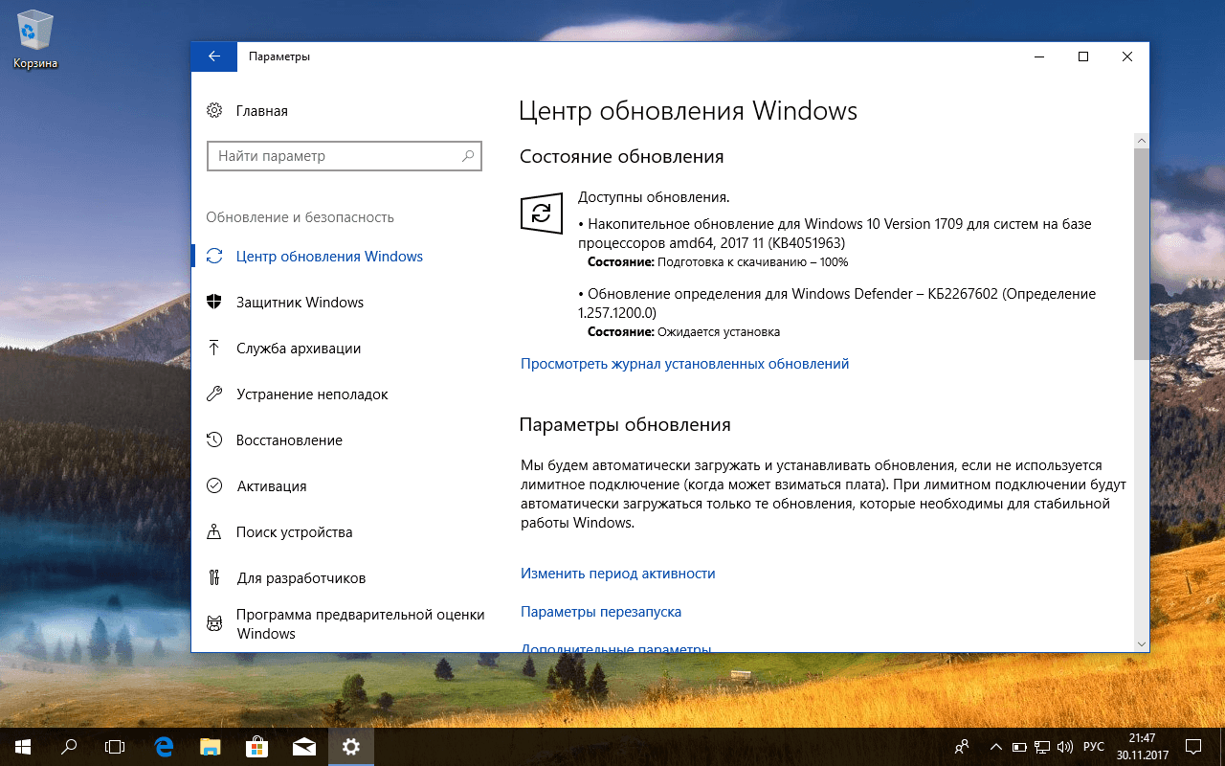Open the Mail app from the taskbar
The height and width of the screenshot is (766, 1225).
coord(303,746)
